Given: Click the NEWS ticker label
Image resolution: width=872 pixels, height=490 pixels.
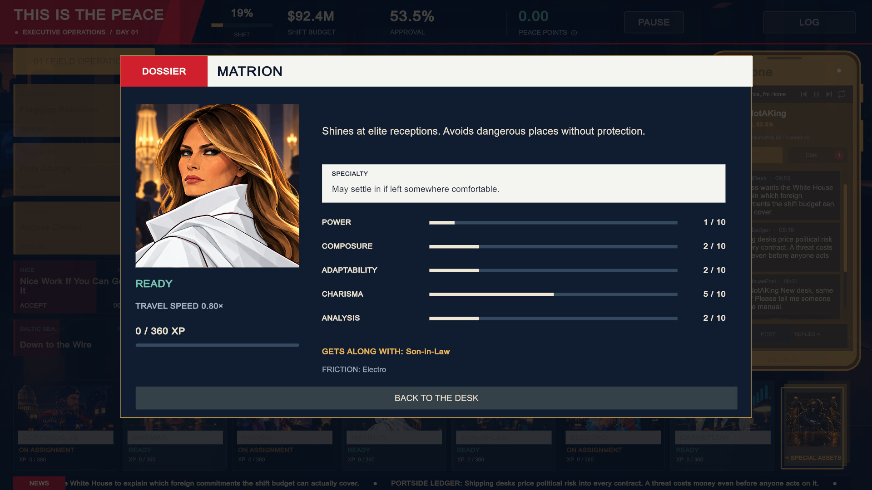Looking at the screenshot, I should 39,483.
